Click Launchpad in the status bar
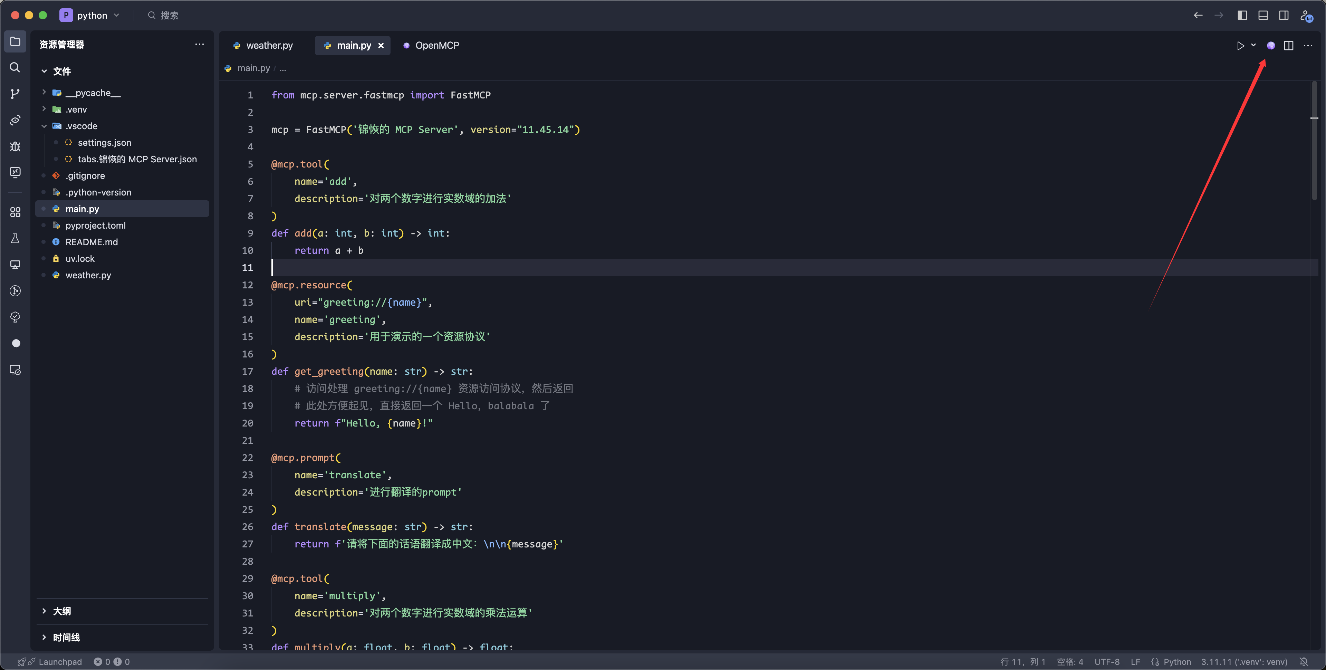Screen dimensions: 1326x670 click(60, 662)
